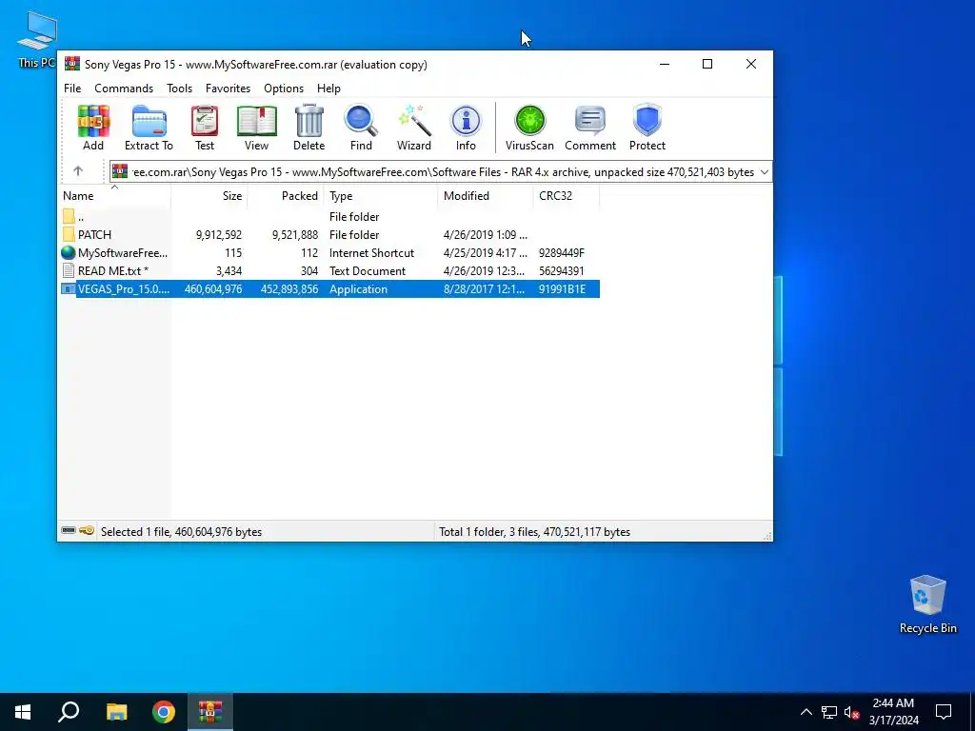
Task: Expand the address bar path dropdown
Action: point(765,172)
